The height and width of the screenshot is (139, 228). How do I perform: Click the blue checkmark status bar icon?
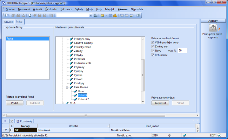[185, 135]
